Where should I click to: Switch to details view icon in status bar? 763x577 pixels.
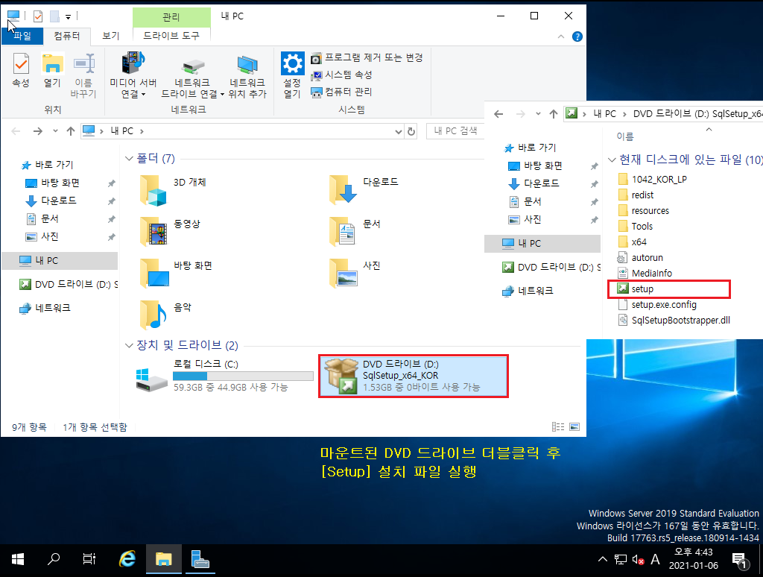[x=558, y=427]
